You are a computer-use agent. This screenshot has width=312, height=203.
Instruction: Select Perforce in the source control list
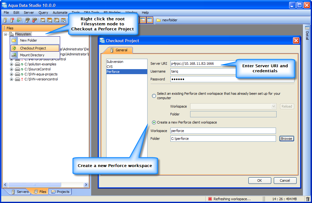click(x=127, y=72)
